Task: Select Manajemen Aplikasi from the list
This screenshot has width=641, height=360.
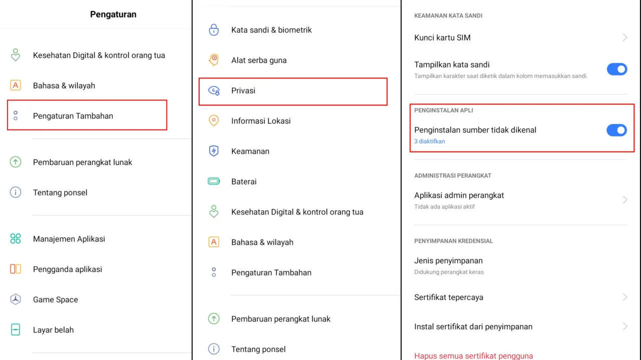Action: click(x=69, y=238)
